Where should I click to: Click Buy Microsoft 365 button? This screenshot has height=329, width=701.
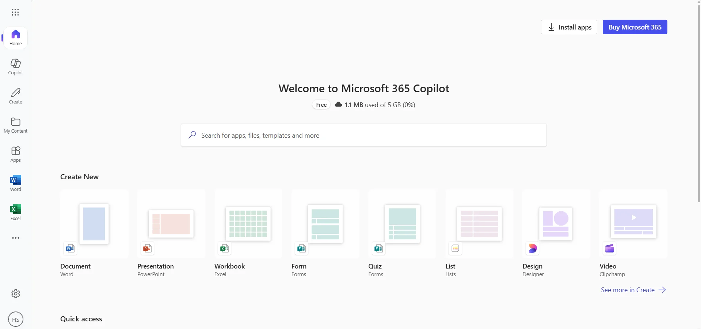(635, 27)
